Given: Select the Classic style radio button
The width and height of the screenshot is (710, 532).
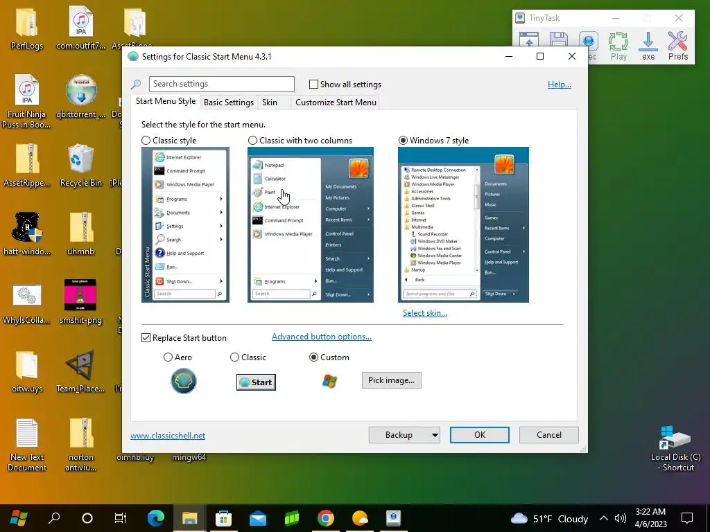Looking at the screenshot, I should (146, 141).
